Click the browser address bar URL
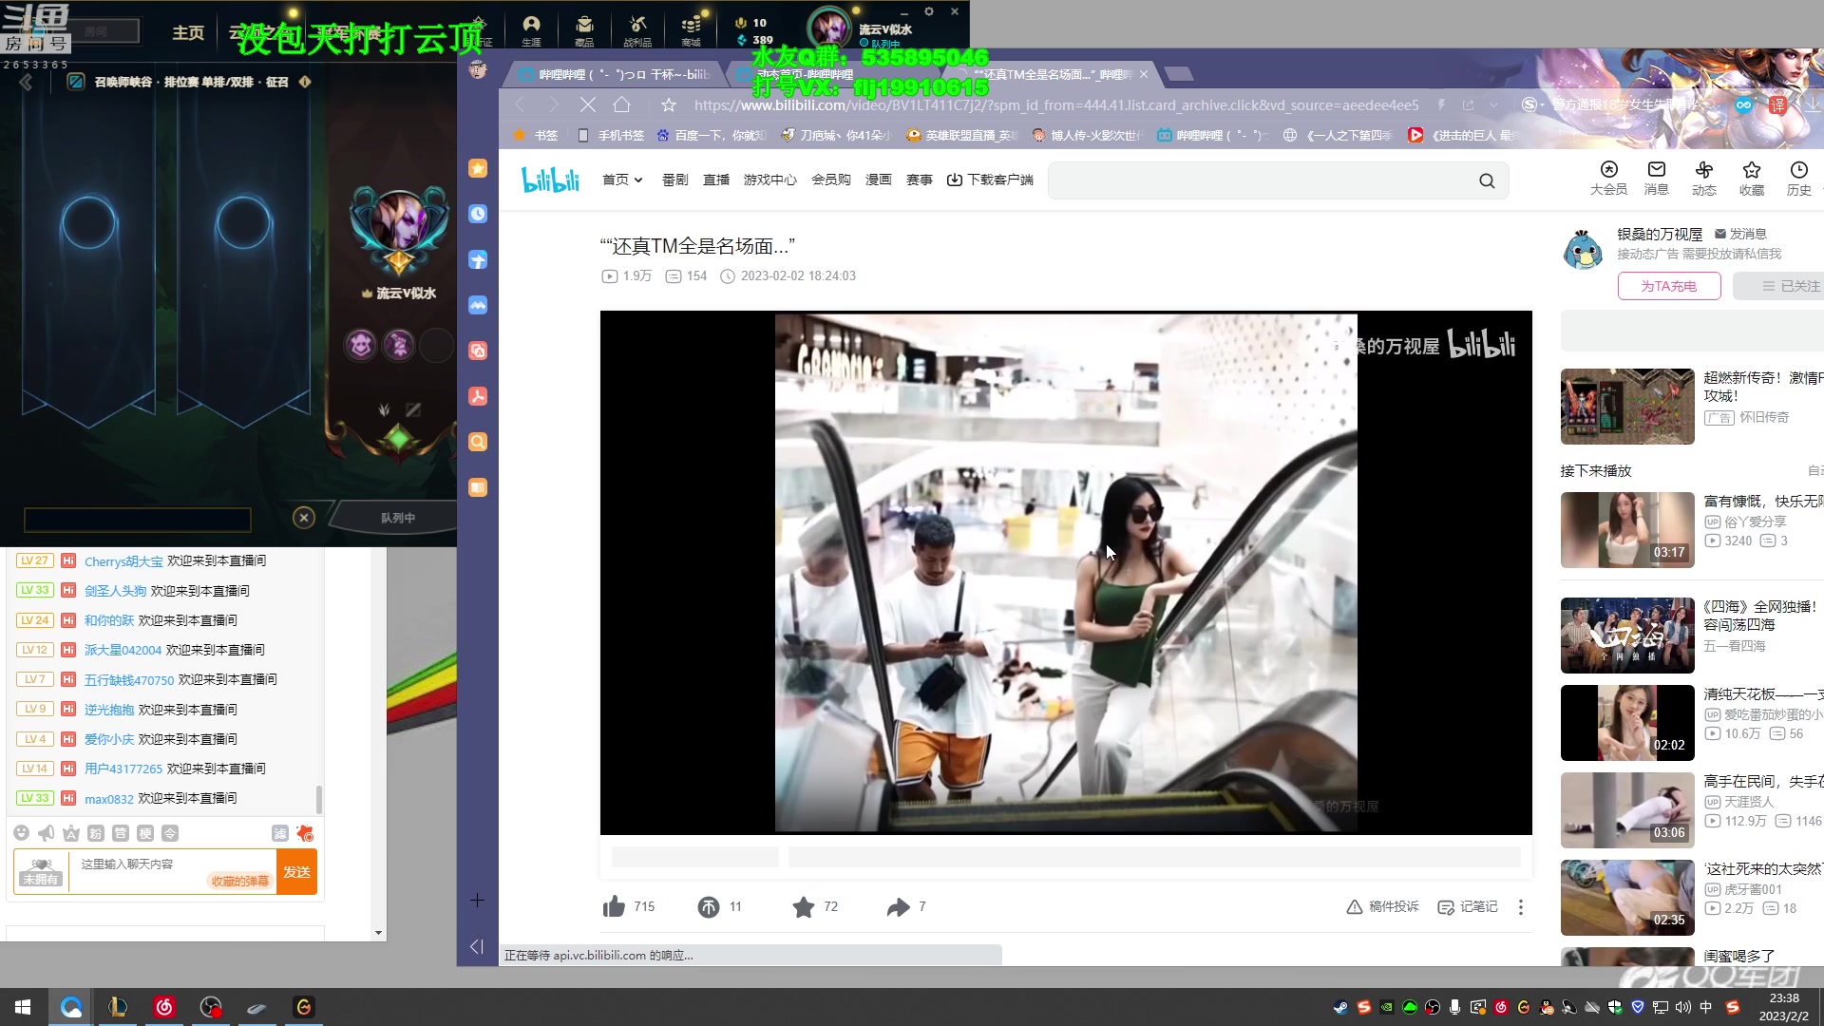The height and width of the screenshot is (1026, 1824). click(x=1055, y=104)
